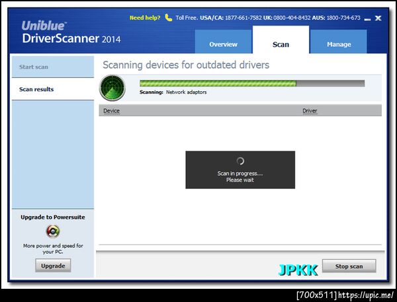
Task: Click 'Scanning devices for outdated drivers' heading
Action: coord(186,65)
